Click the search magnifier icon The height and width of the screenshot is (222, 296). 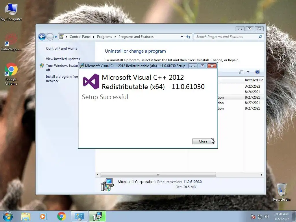point(260,37)
